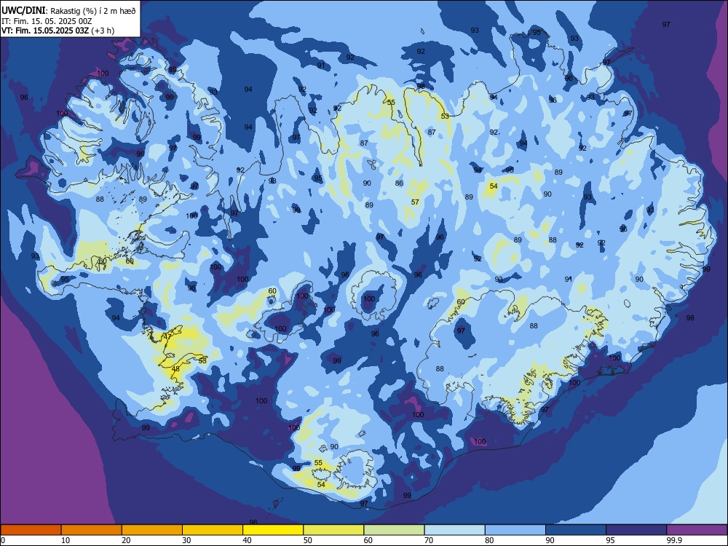This screenshot has width=728, height=546.
Task: Click the humidity value 48 on the map
Action: [175, 369]
